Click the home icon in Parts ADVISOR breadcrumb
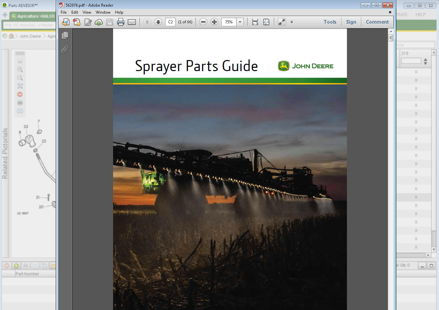This screenshot has height=310, width=439. pos(11,36)
